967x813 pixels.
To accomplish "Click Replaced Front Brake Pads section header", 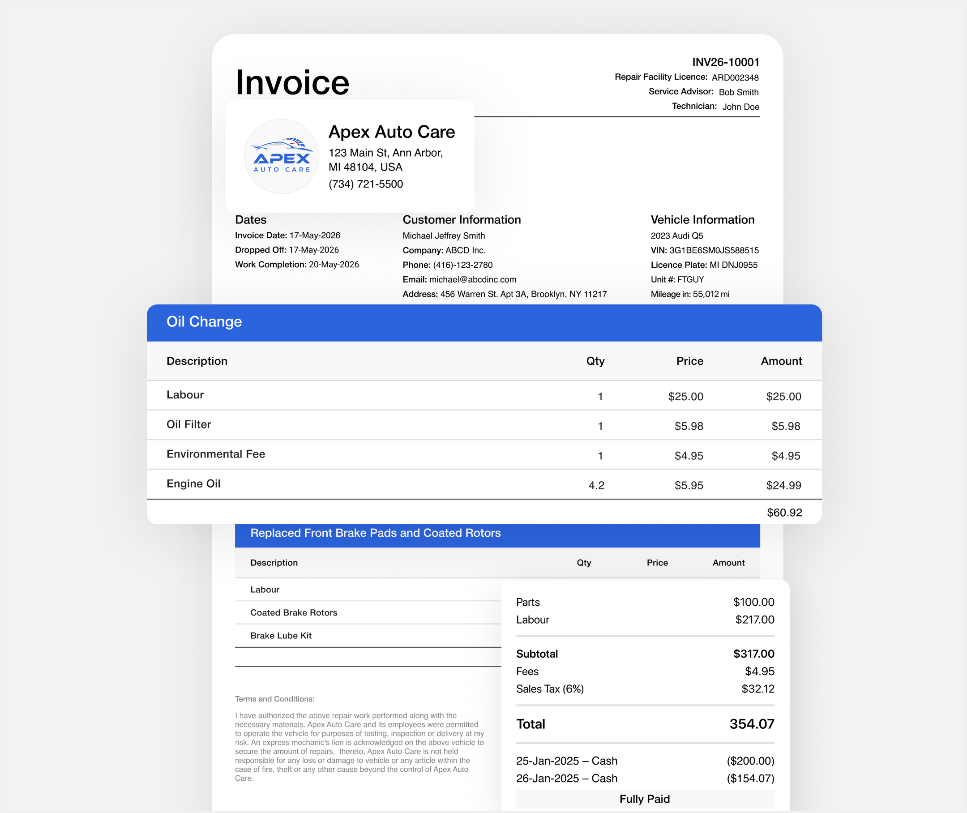I will coord(497,535).
